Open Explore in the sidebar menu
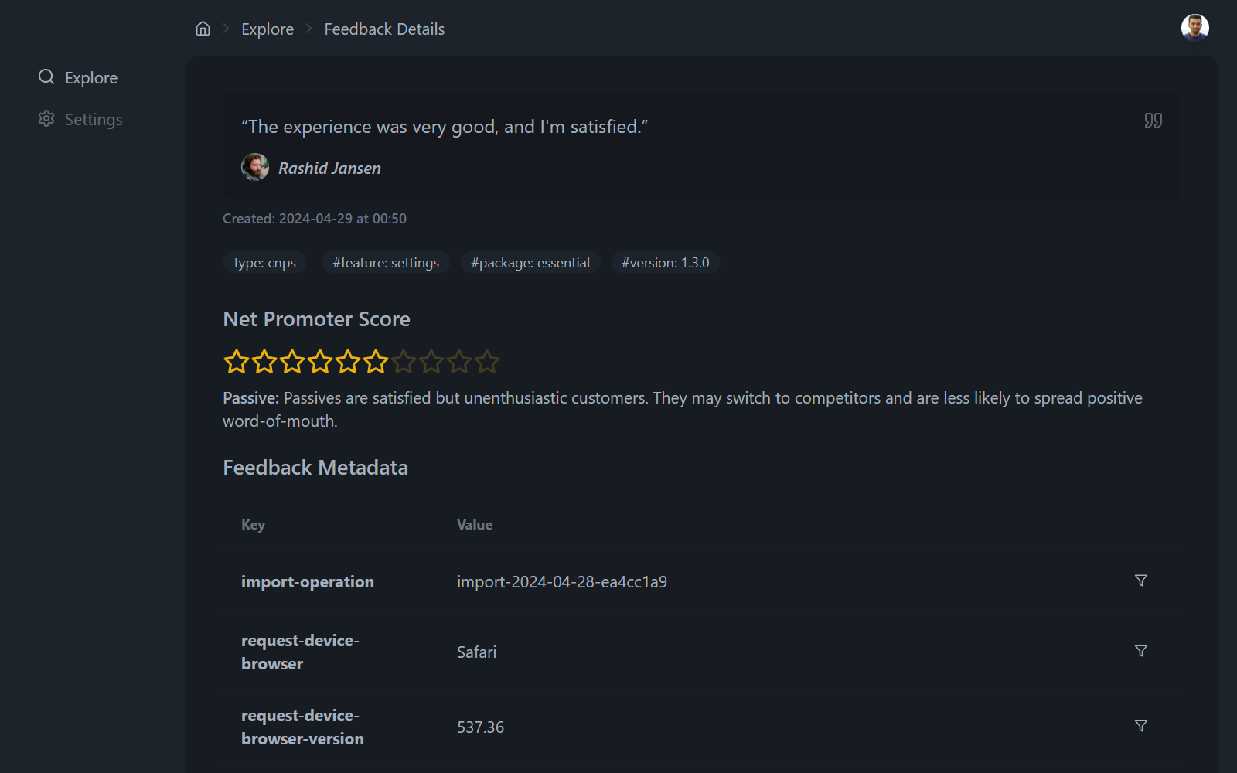 point(78,77)
